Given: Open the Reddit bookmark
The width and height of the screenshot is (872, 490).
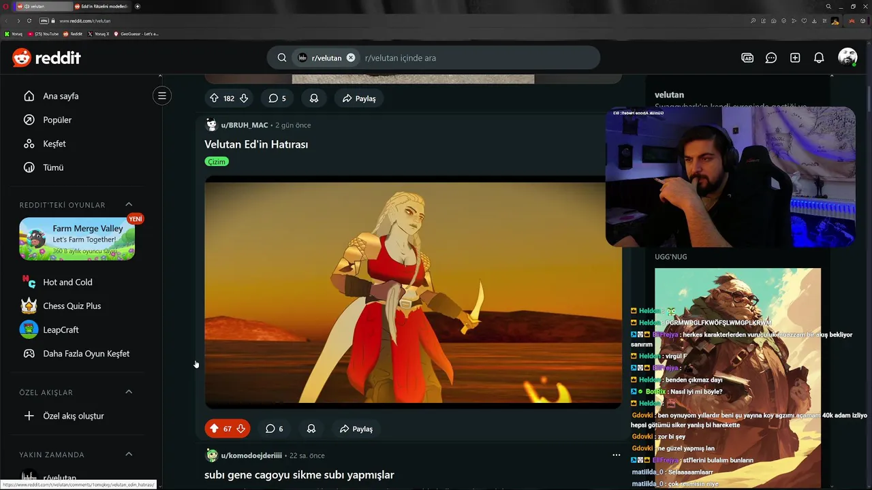Looking at the screenshot, I should click(73, 34).
